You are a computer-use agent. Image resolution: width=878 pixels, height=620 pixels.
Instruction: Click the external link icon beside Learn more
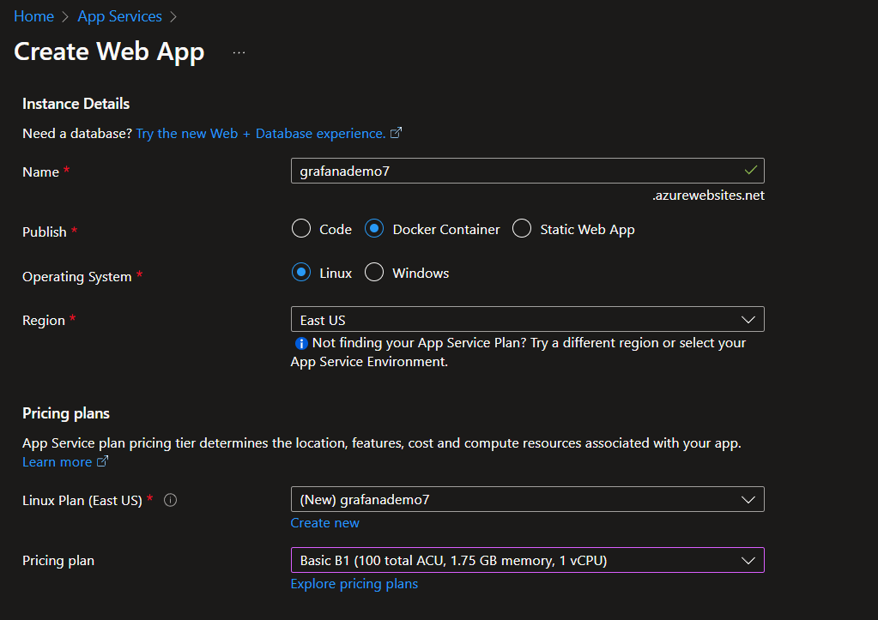102,461
